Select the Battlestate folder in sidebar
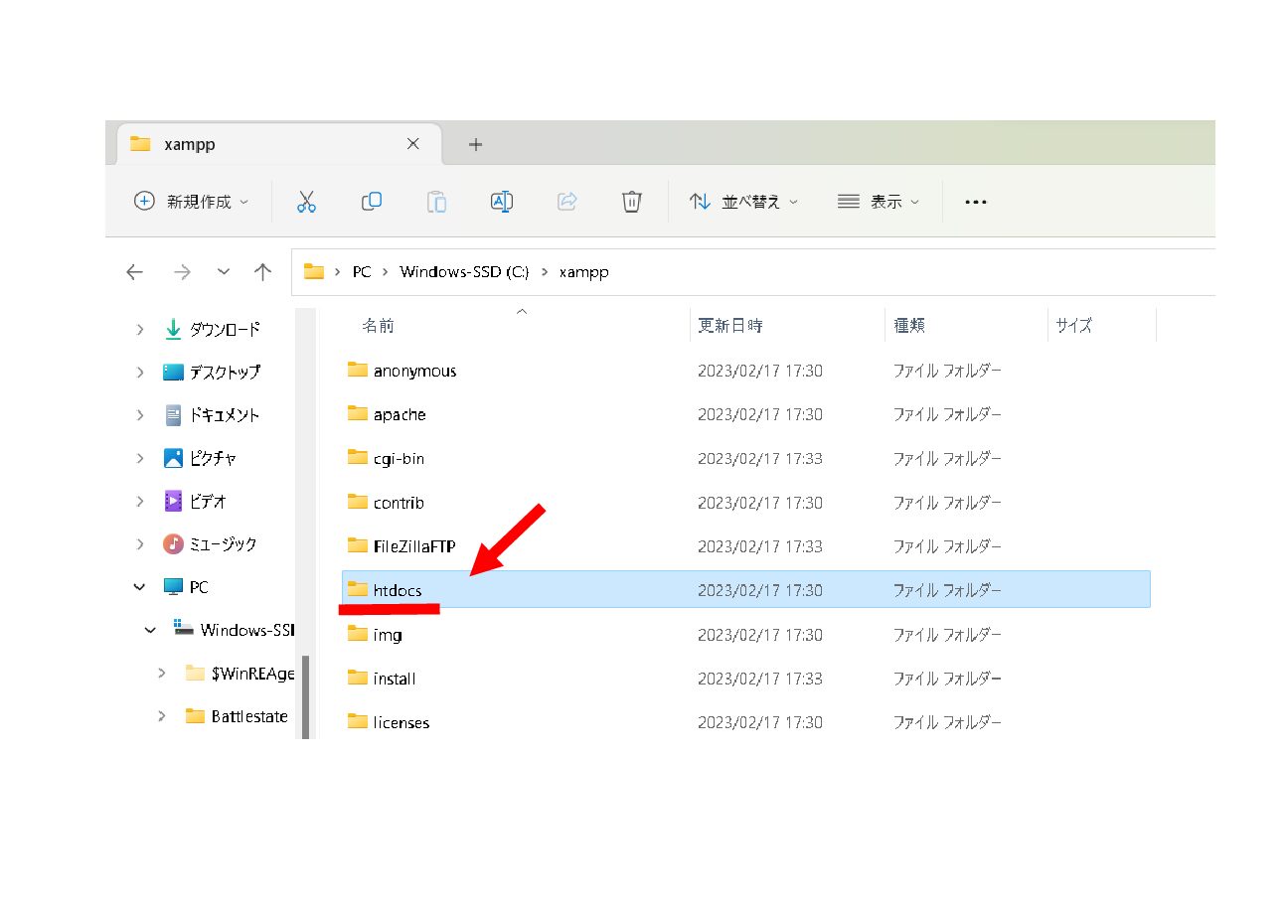 coord(248,716)
